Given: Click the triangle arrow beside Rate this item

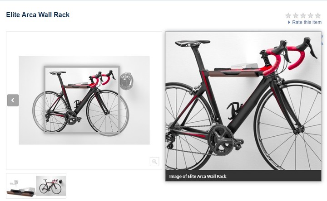Looking at the screenshot, I should pyautogui.click(x=289, y=22).
